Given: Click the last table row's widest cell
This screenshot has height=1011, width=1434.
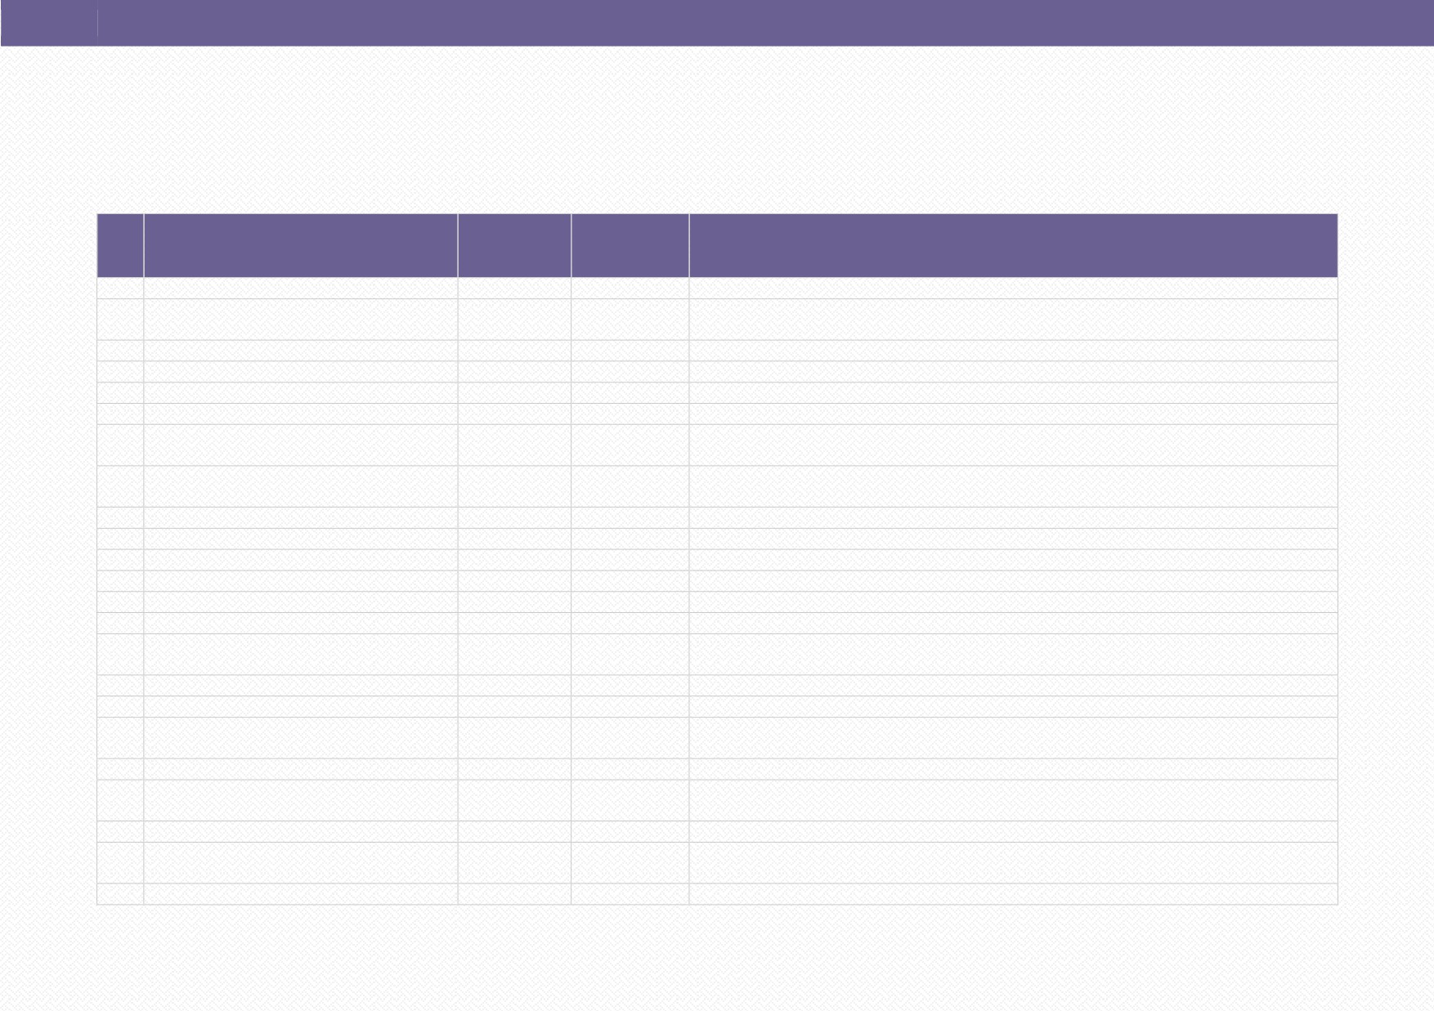Looking at the screenshot, I should 1013,894.
